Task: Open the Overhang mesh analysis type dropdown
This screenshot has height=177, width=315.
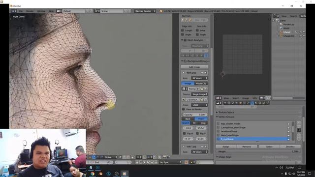Action: (199, 46)
